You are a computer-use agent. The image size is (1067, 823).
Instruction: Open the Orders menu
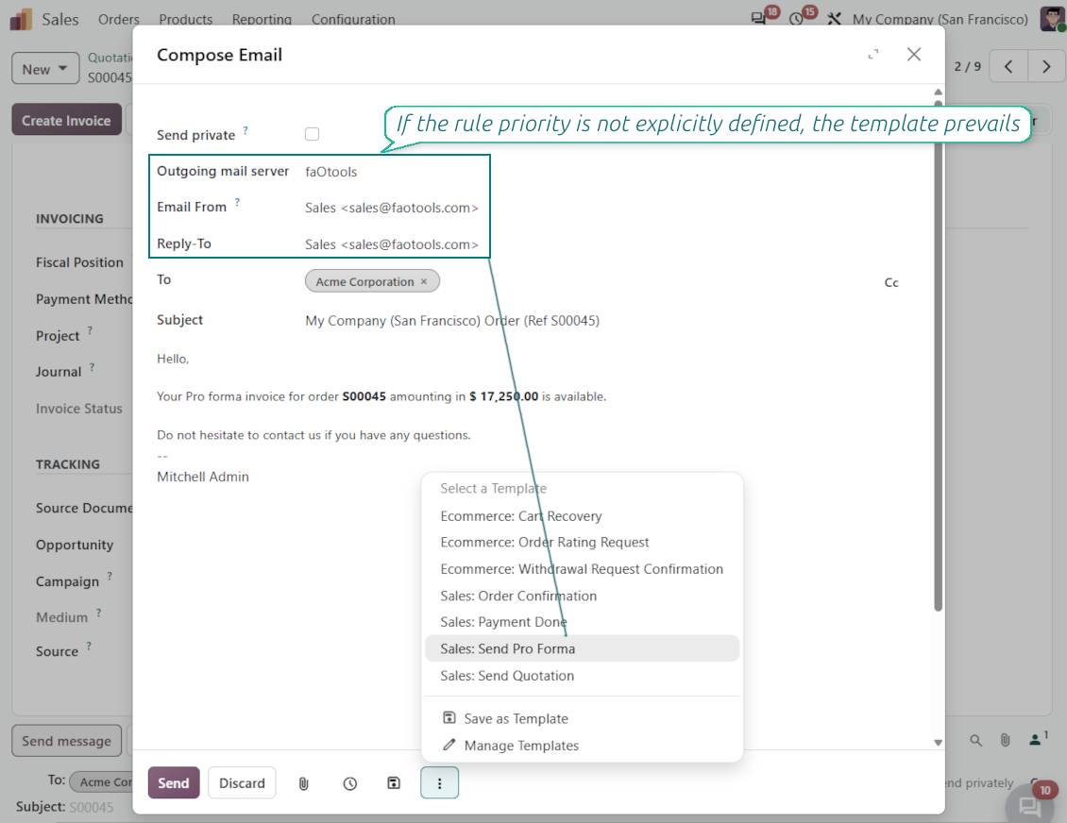click(118, 19)
